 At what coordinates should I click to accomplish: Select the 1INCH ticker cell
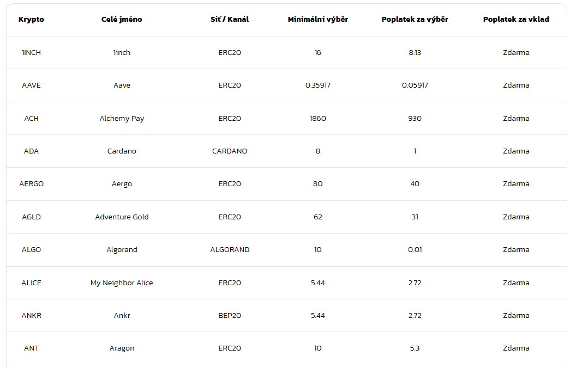pos(31,53)
